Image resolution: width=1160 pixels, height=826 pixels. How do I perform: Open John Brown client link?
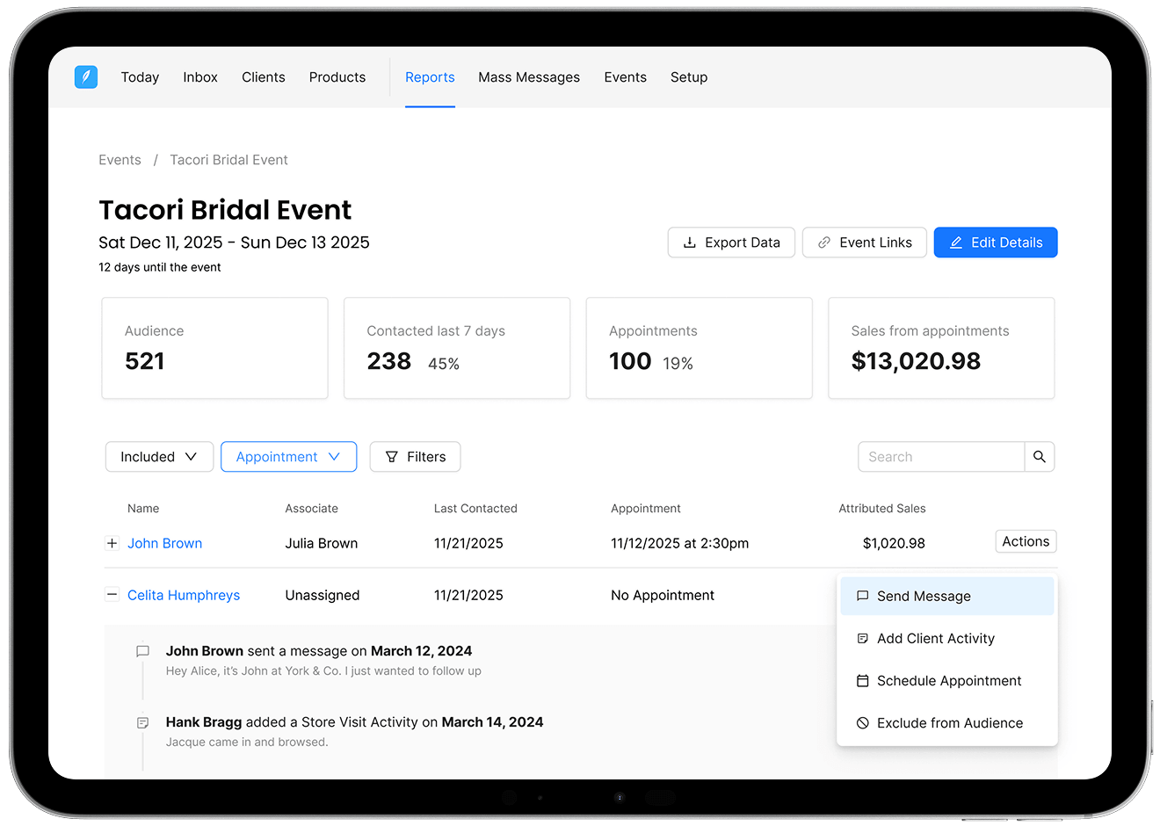pyautogui.click(x=164, y=543)
